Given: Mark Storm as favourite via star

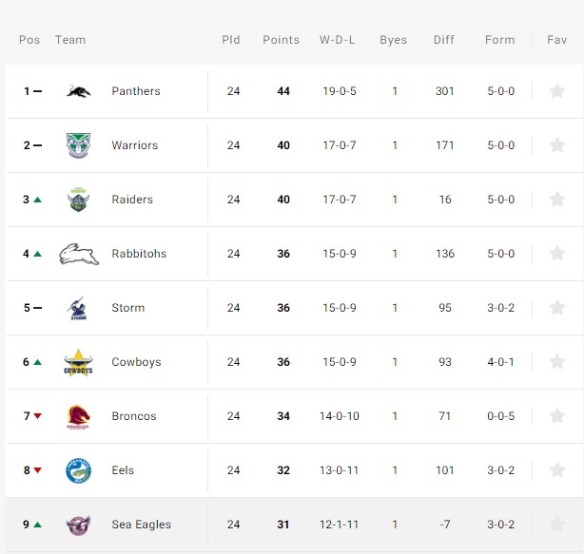Looking at the screenshot, I should pyautogui.click(x=557, y=308).
